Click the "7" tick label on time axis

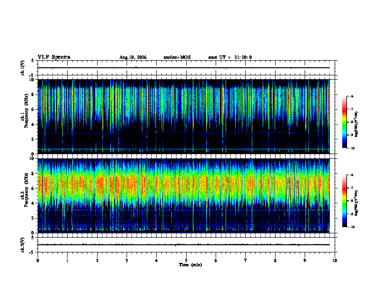point(246,261)
